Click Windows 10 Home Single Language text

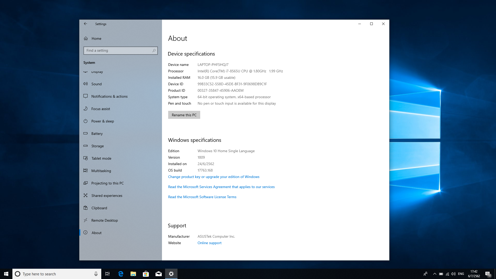(226, 151)
